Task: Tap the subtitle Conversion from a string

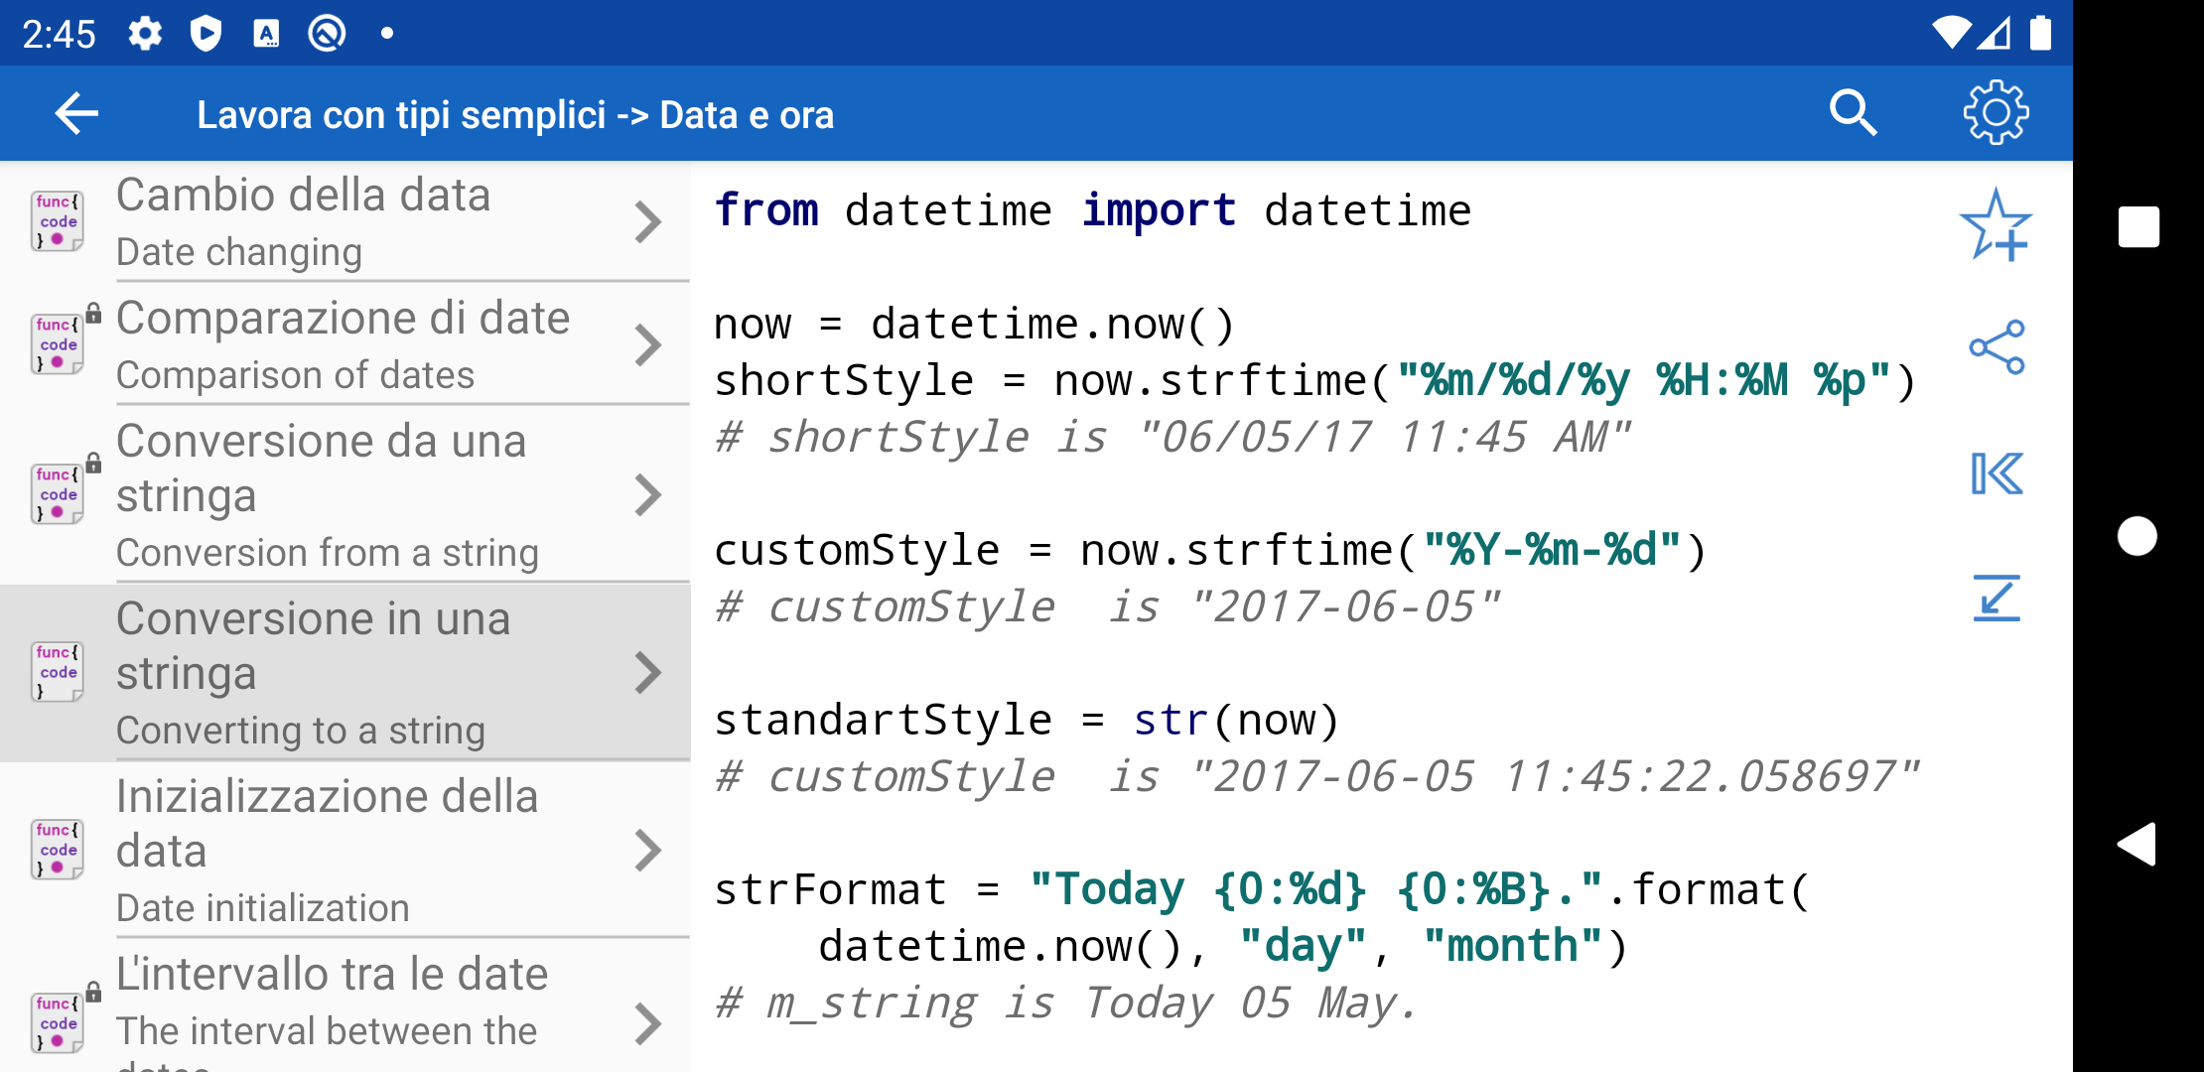Action: click(328, 553)
